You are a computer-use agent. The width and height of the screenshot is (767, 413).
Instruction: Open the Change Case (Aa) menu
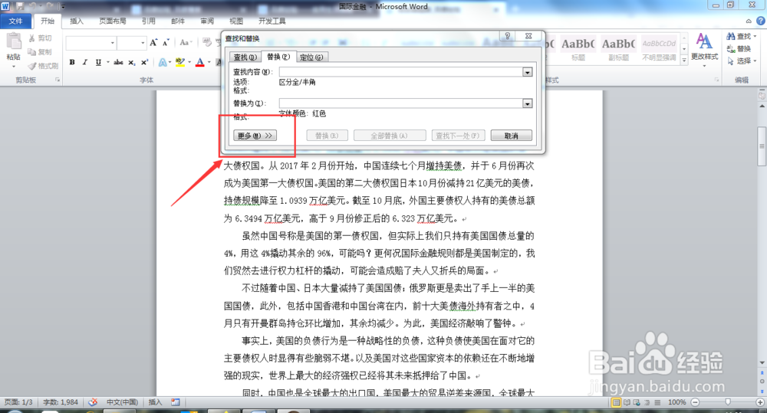pos(186,42)
